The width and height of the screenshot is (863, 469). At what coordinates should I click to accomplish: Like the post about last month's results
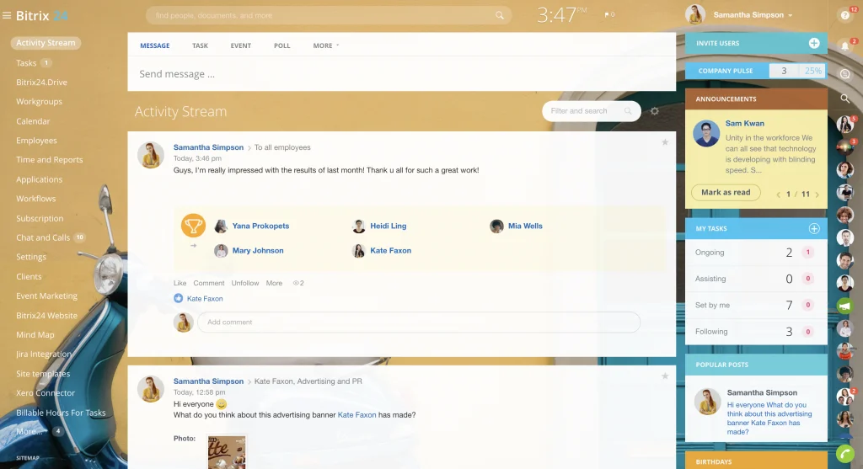point(180,283)
